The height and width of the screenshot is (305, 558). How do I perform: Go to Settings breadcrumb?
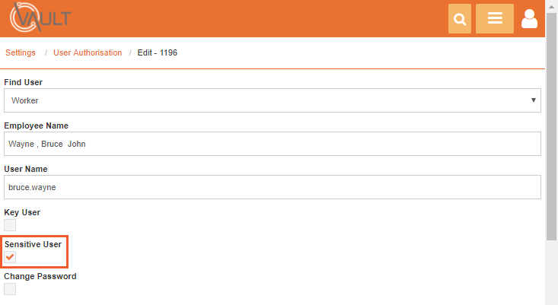21,52
